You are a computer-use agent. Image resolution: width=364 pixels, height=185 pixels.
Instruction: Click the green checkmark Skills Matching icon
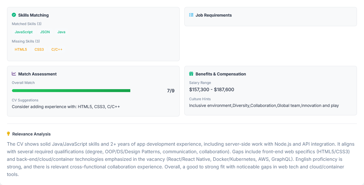(14, 15)
